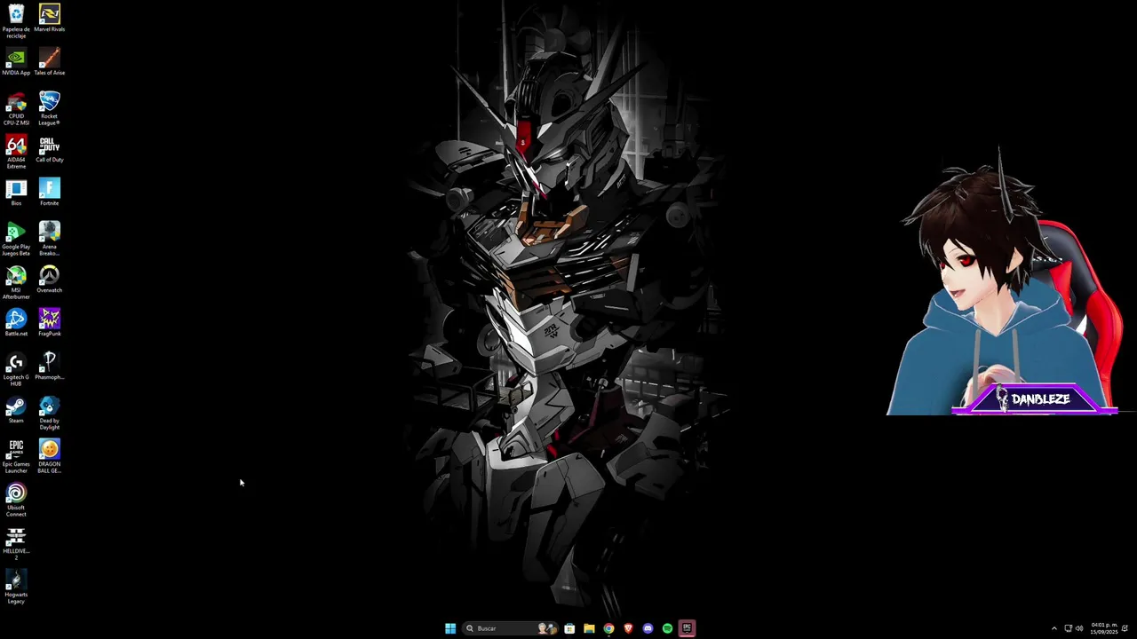The width and height of the screenshot is (1137, 639).
Task: Open Discord from the taskbar
Action: pos(648,628)
